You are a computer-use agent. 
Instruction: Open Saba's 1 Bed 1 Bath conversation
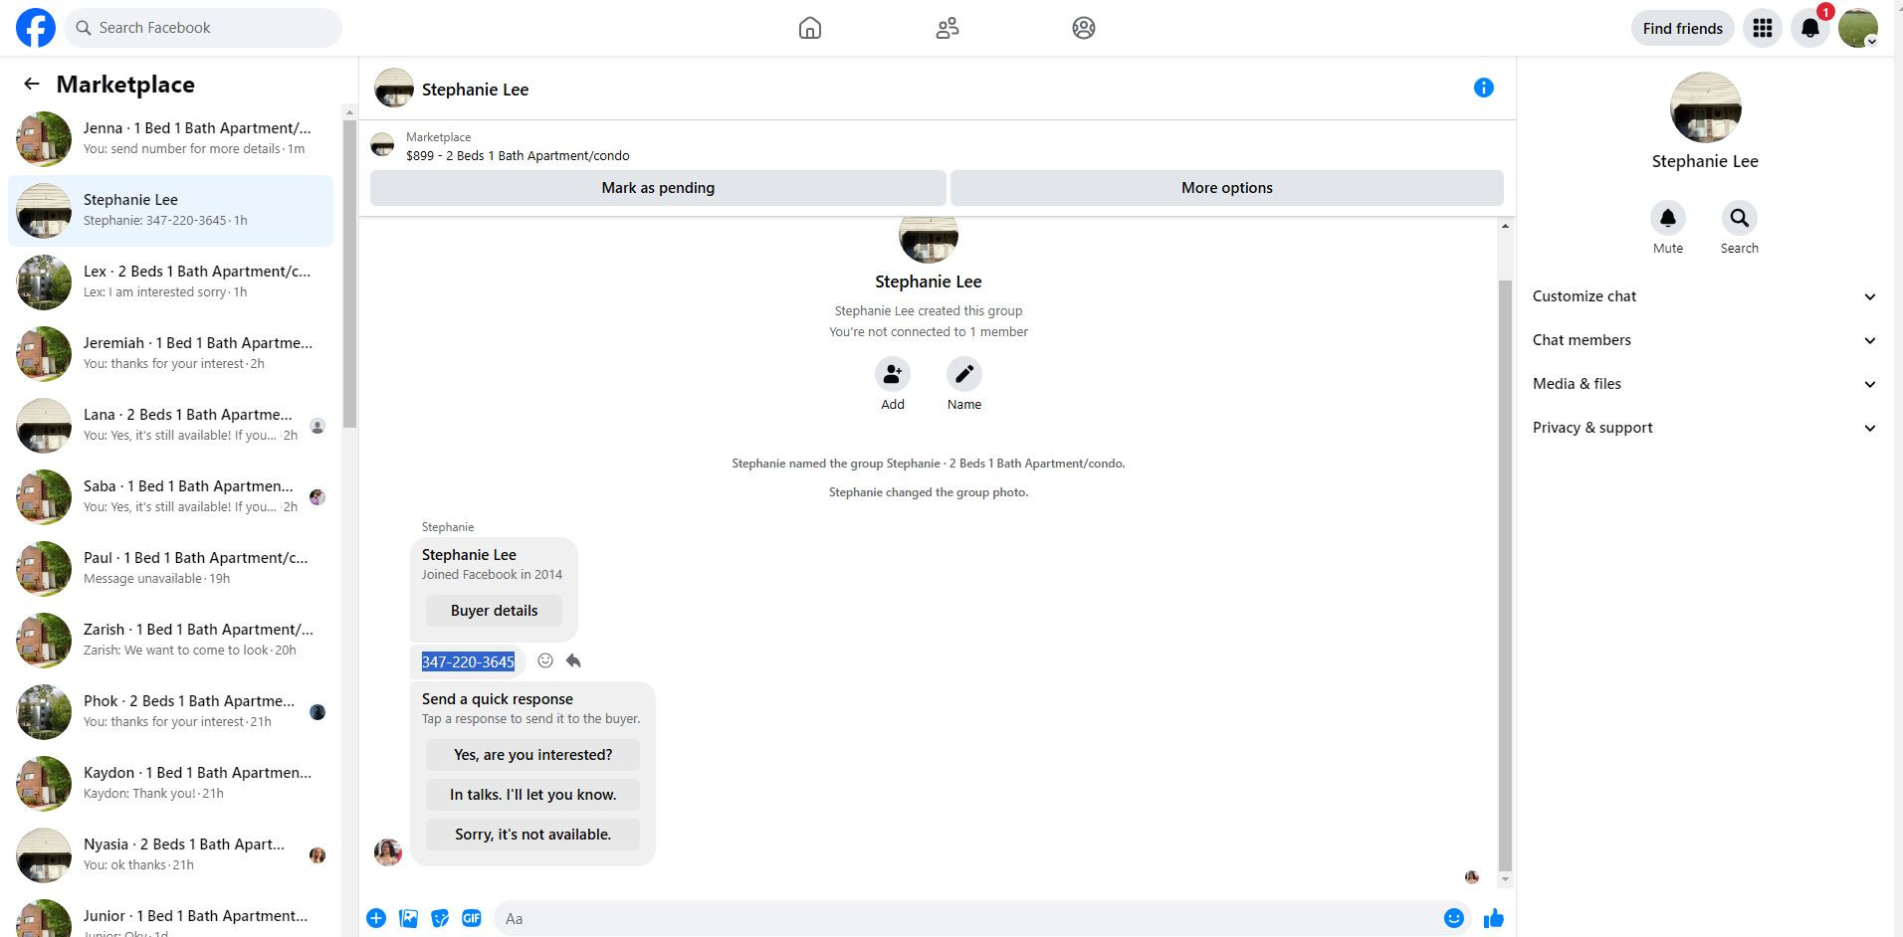(x=171, y=497)
